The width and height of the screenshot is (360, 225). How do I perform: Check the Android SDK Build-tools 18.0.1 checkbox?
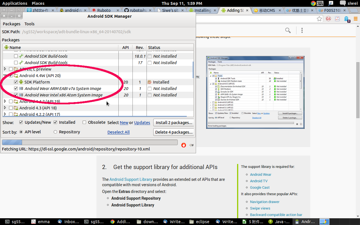point(16,56)
